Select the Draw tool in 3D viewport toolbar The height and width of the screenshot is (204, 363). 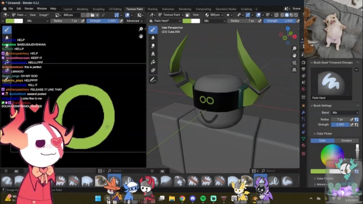click(153, 29)
